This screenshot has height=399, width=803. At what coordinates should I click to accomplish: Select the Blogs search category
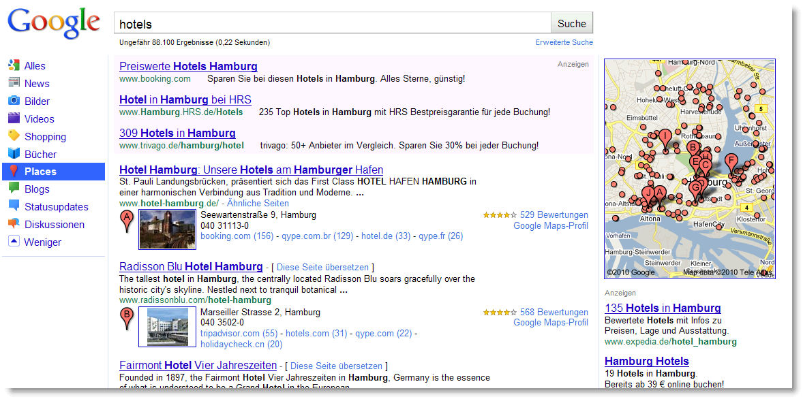(x=37, y=189)
